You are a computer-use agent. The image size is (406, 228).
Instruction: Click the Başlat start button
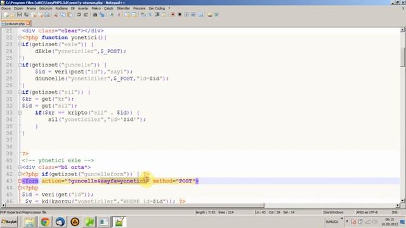(x=9, y=222)
